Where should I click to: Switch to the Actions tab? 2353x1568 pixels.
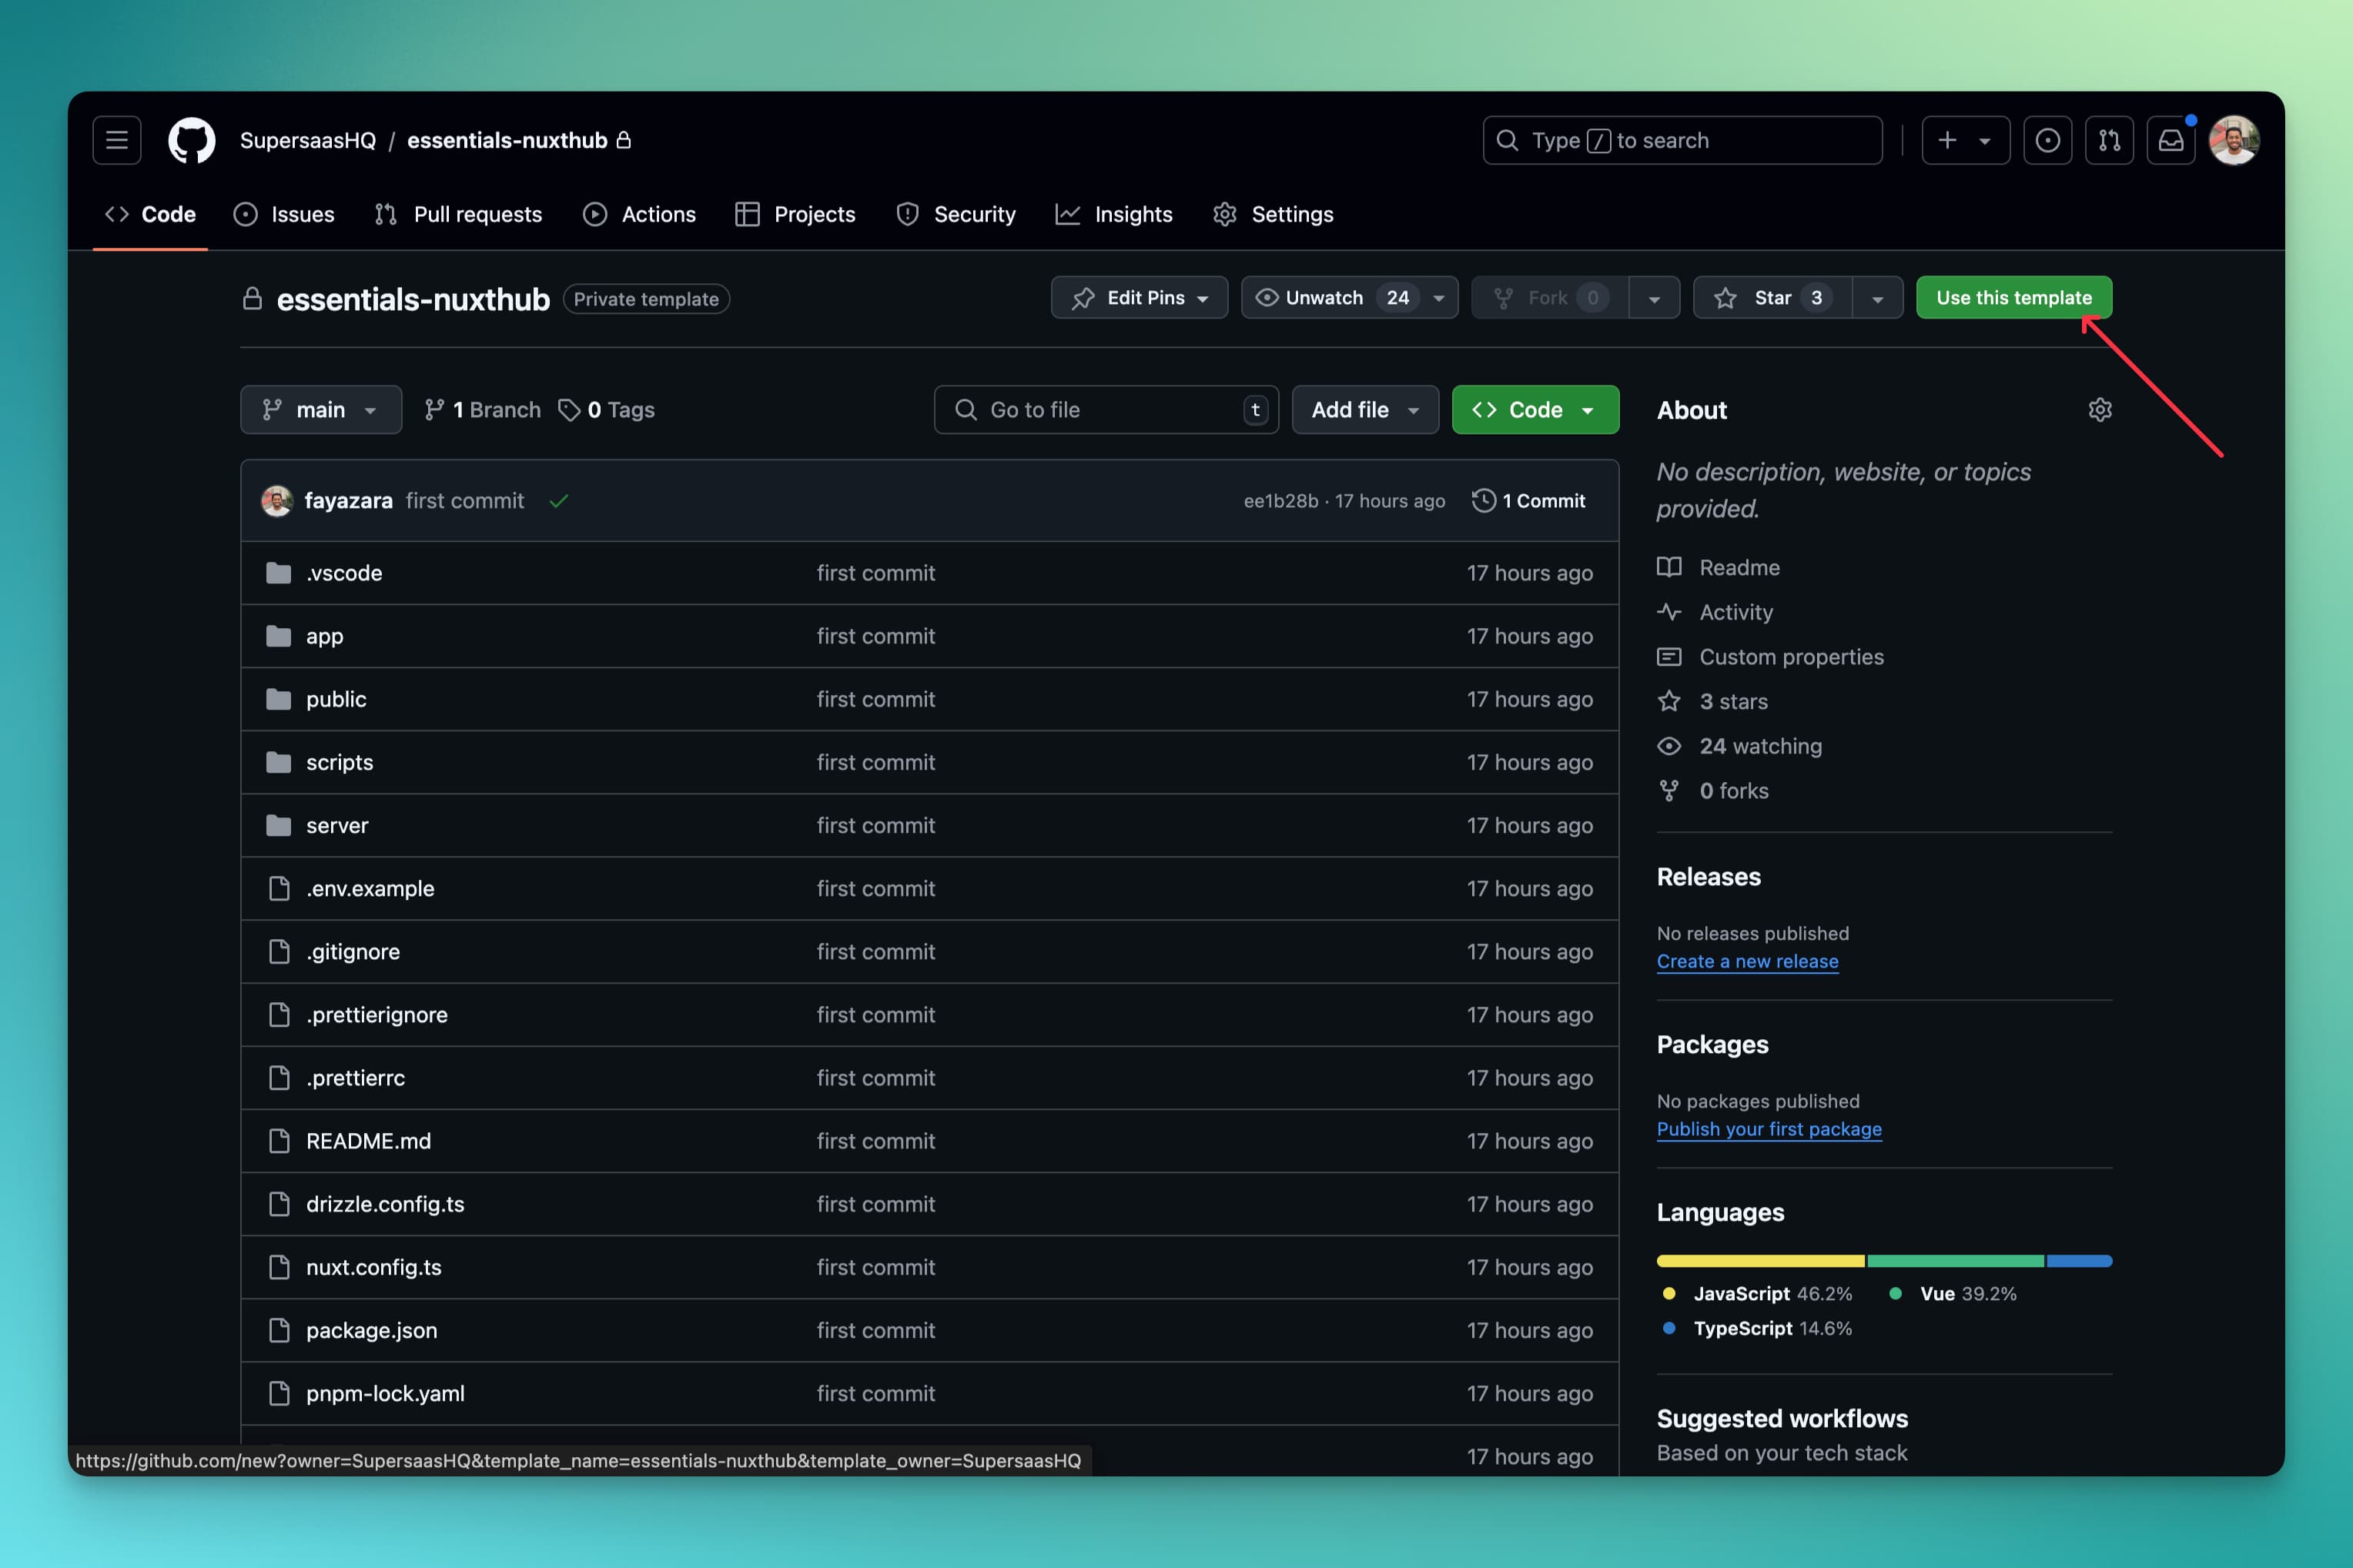point(639,214)
